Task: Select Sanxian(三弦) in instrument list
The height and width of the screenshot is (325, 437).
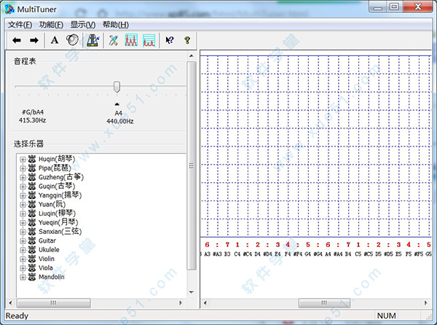Action: (60, 232)
